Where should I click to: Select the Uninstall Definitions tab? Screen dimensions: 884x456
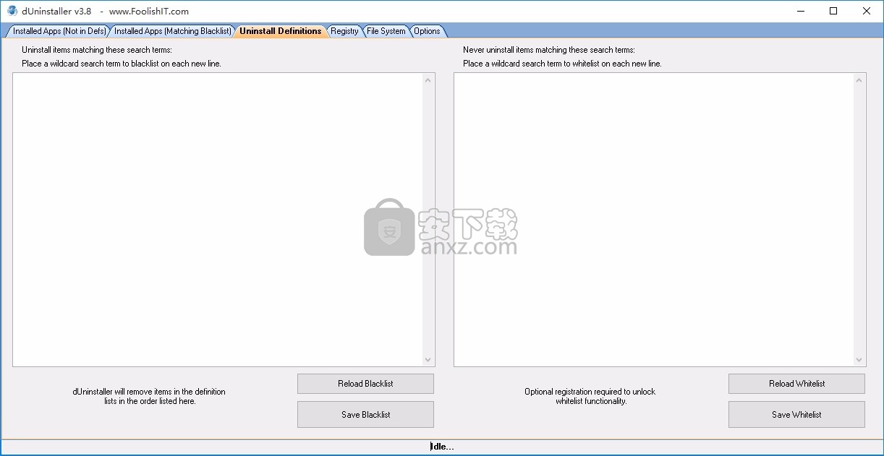[x=281, y=31]
